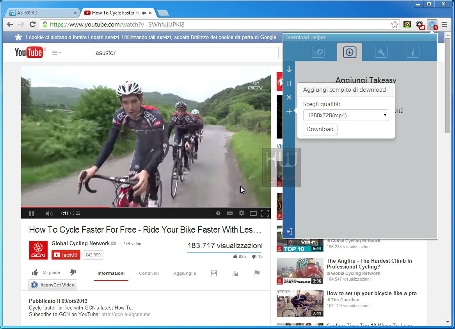Open the Aggiungi a tab
The height and width of the screenshot is (329, 455).
point(185,273)
